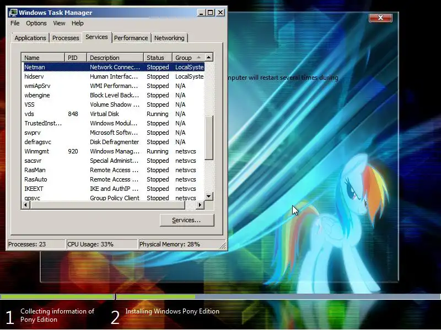Click the Task Manager resize grip corner
Image resolution: width=441 pixels, height=330 pixels.
[x=223, y=246]
